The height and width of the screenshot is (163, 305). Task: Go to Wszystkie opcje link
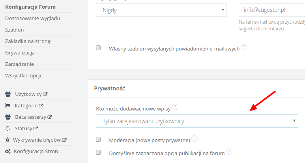24,75
